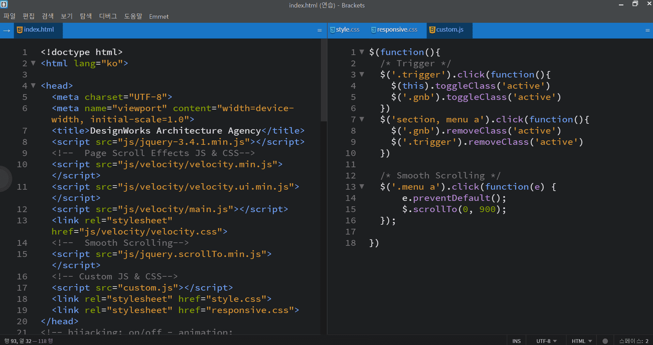Open the 편집 menu

tap(29, 16)
